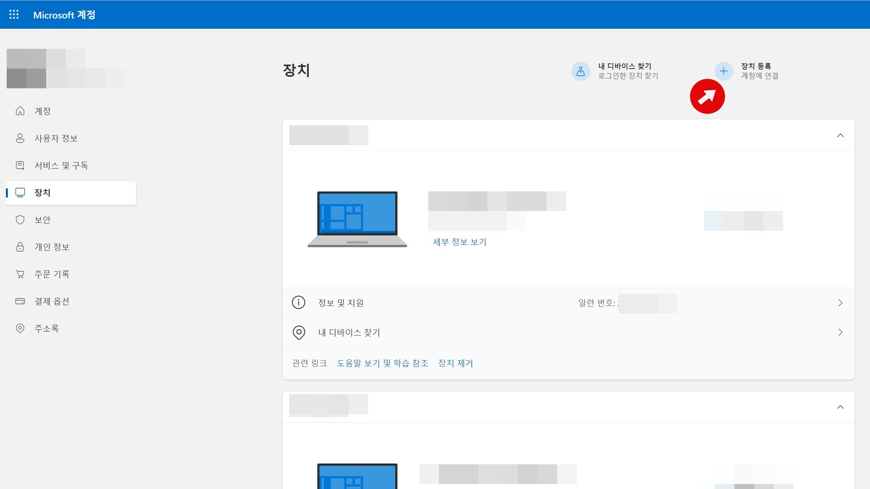
Task: Expand the 정보 및 지원 row arrow
Action: tap(840, 303)
